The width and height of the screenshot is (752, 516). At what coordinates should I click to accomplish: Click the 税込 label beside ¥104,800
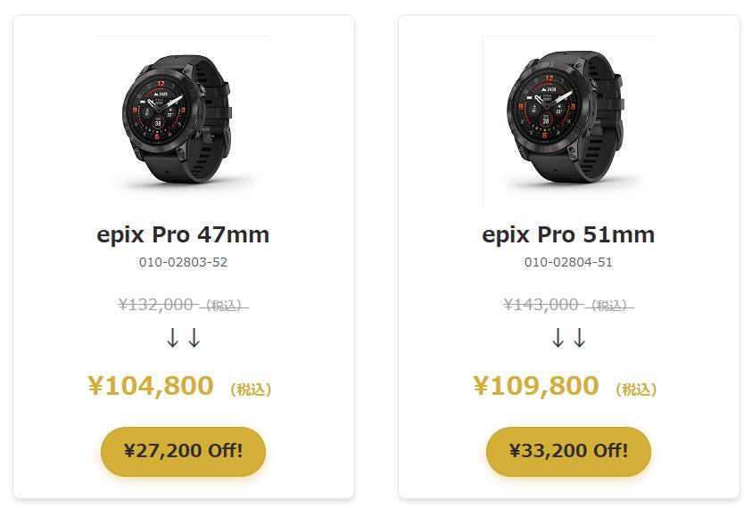pos(251,389)
